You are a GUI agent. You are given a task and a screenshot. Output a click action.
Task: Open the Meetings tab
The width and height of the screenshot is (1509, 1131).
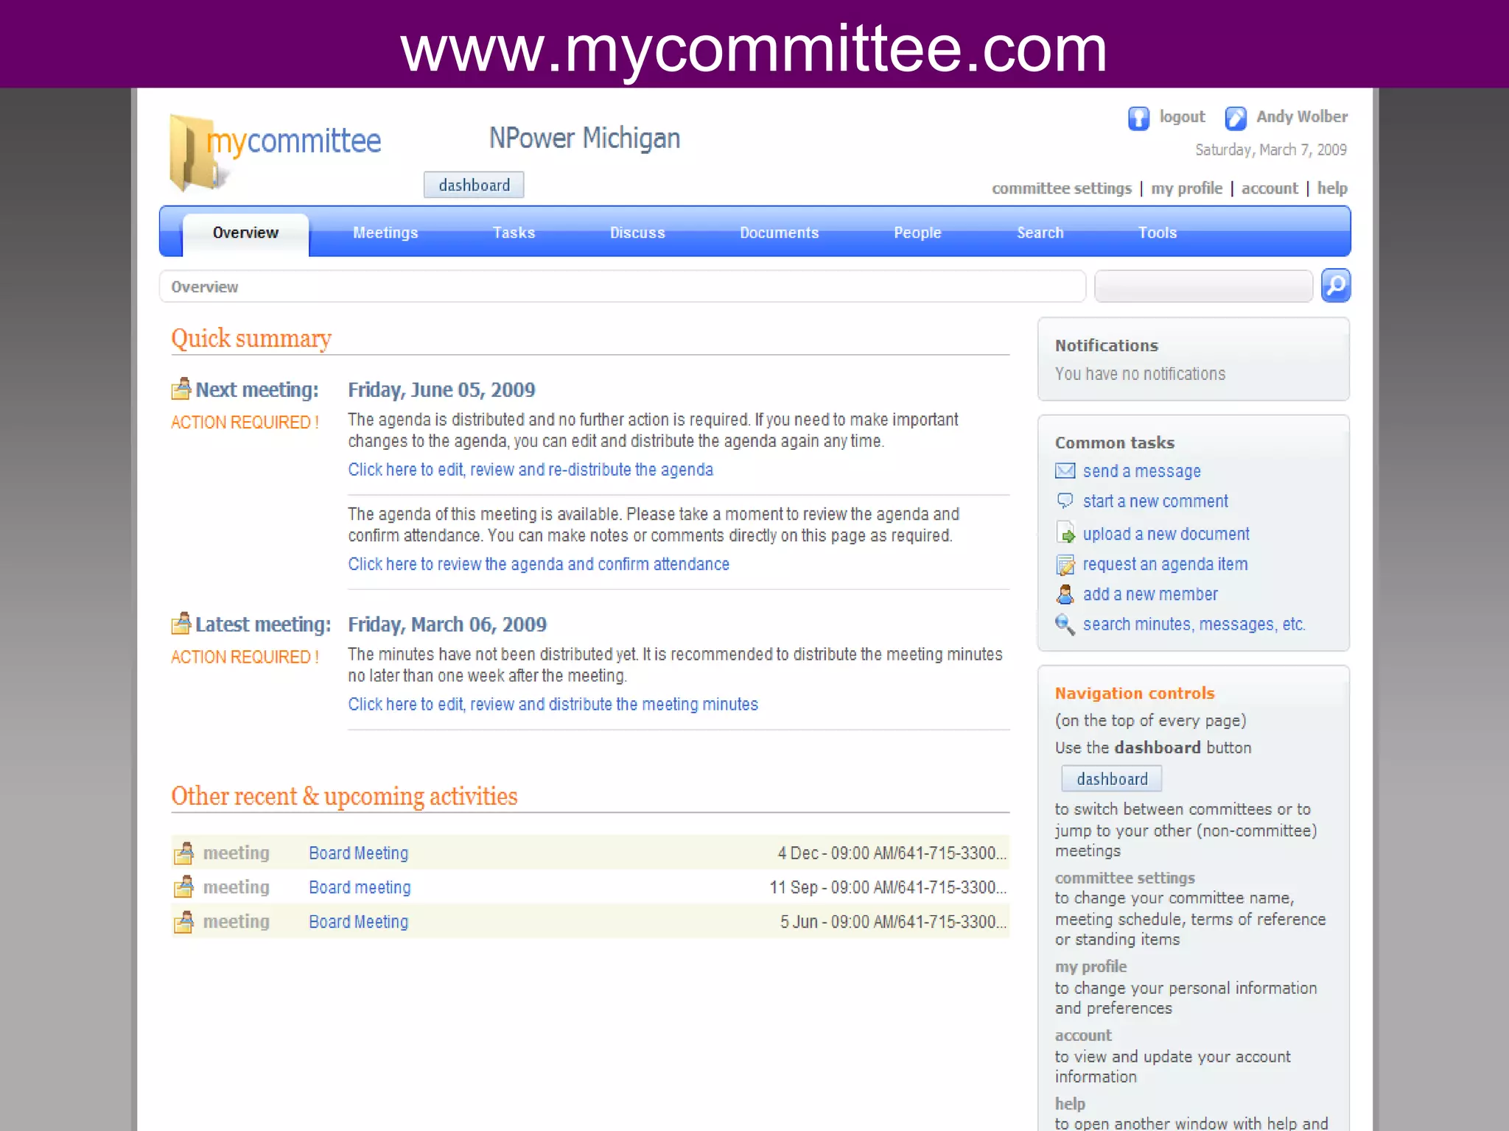pos(385,233)
